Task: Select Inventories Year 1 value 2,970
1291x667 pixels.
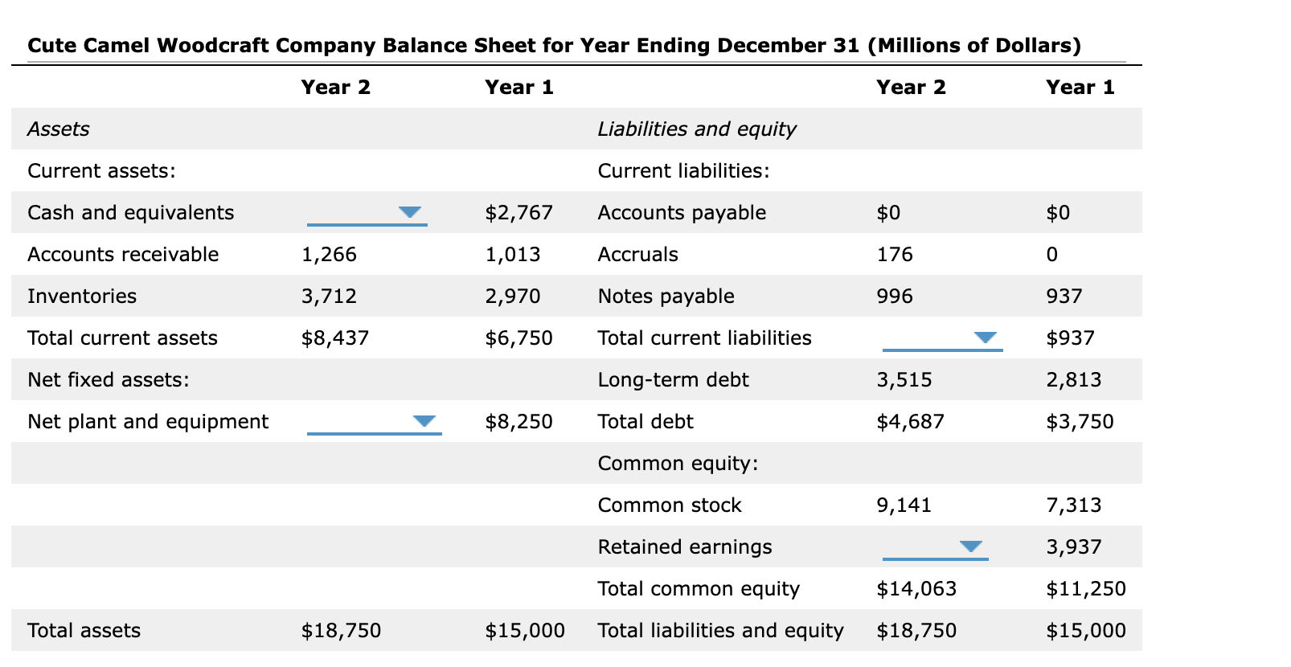Action: pos(513,297)
